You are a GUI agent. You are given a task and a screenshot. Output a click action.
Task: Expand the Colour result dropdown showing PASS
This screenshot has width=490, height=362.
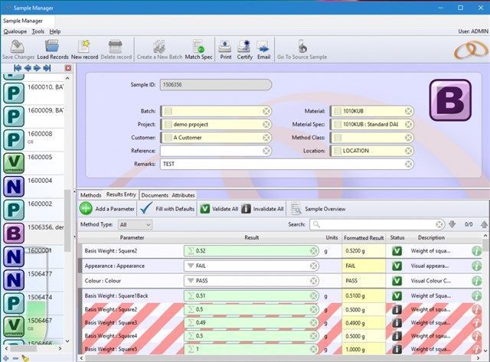(x=191, y=280)
